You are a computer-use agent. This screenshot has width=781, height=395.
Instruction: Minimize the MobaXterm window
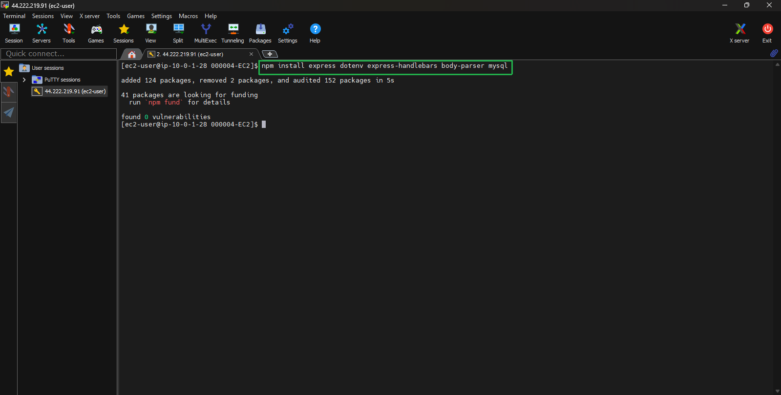725,5
